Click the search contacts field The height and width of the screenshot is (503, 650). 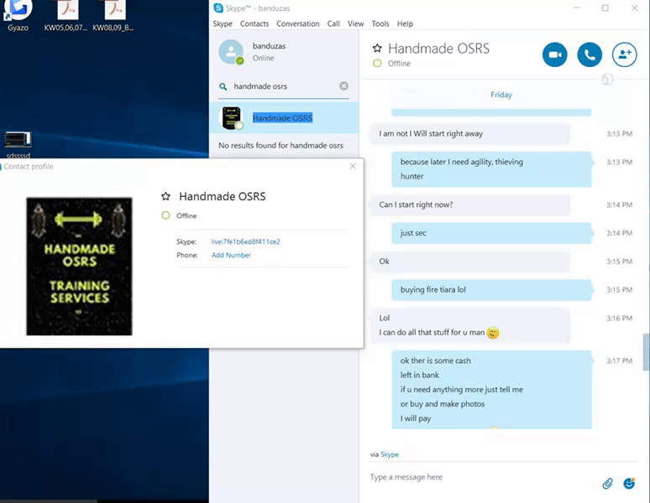pos(283,86)
